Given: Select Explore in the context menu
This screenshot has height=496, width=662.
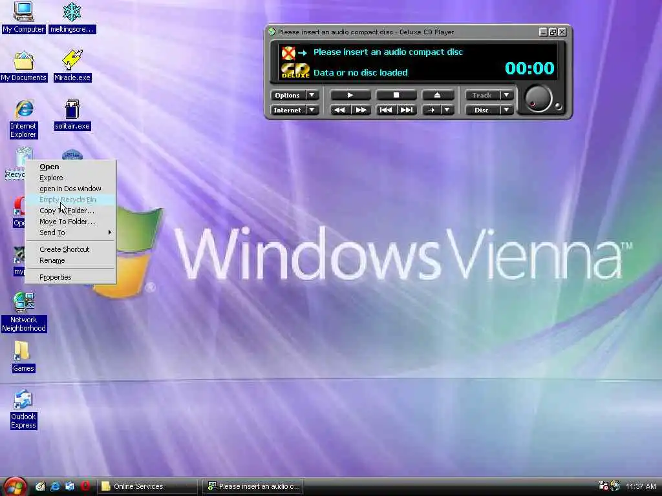Looking at the screenshot, I should pos(70,178).
